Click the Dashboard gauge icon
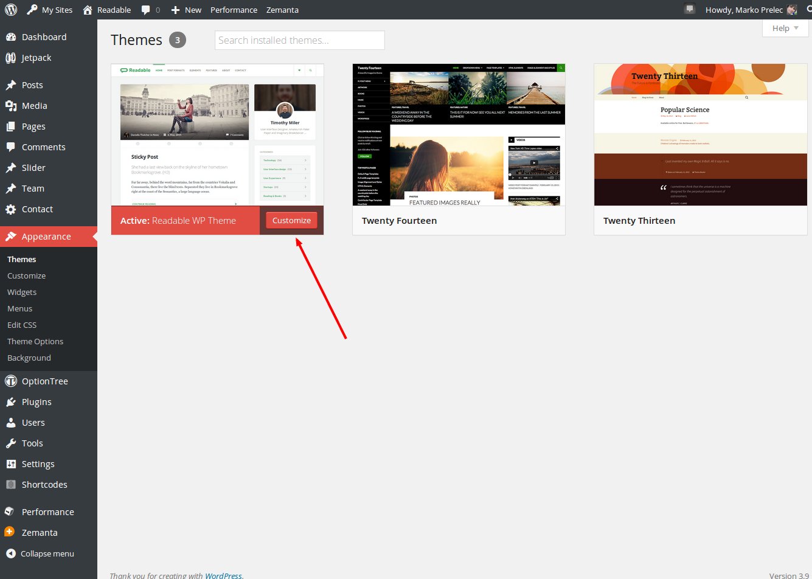 (11, 37)
